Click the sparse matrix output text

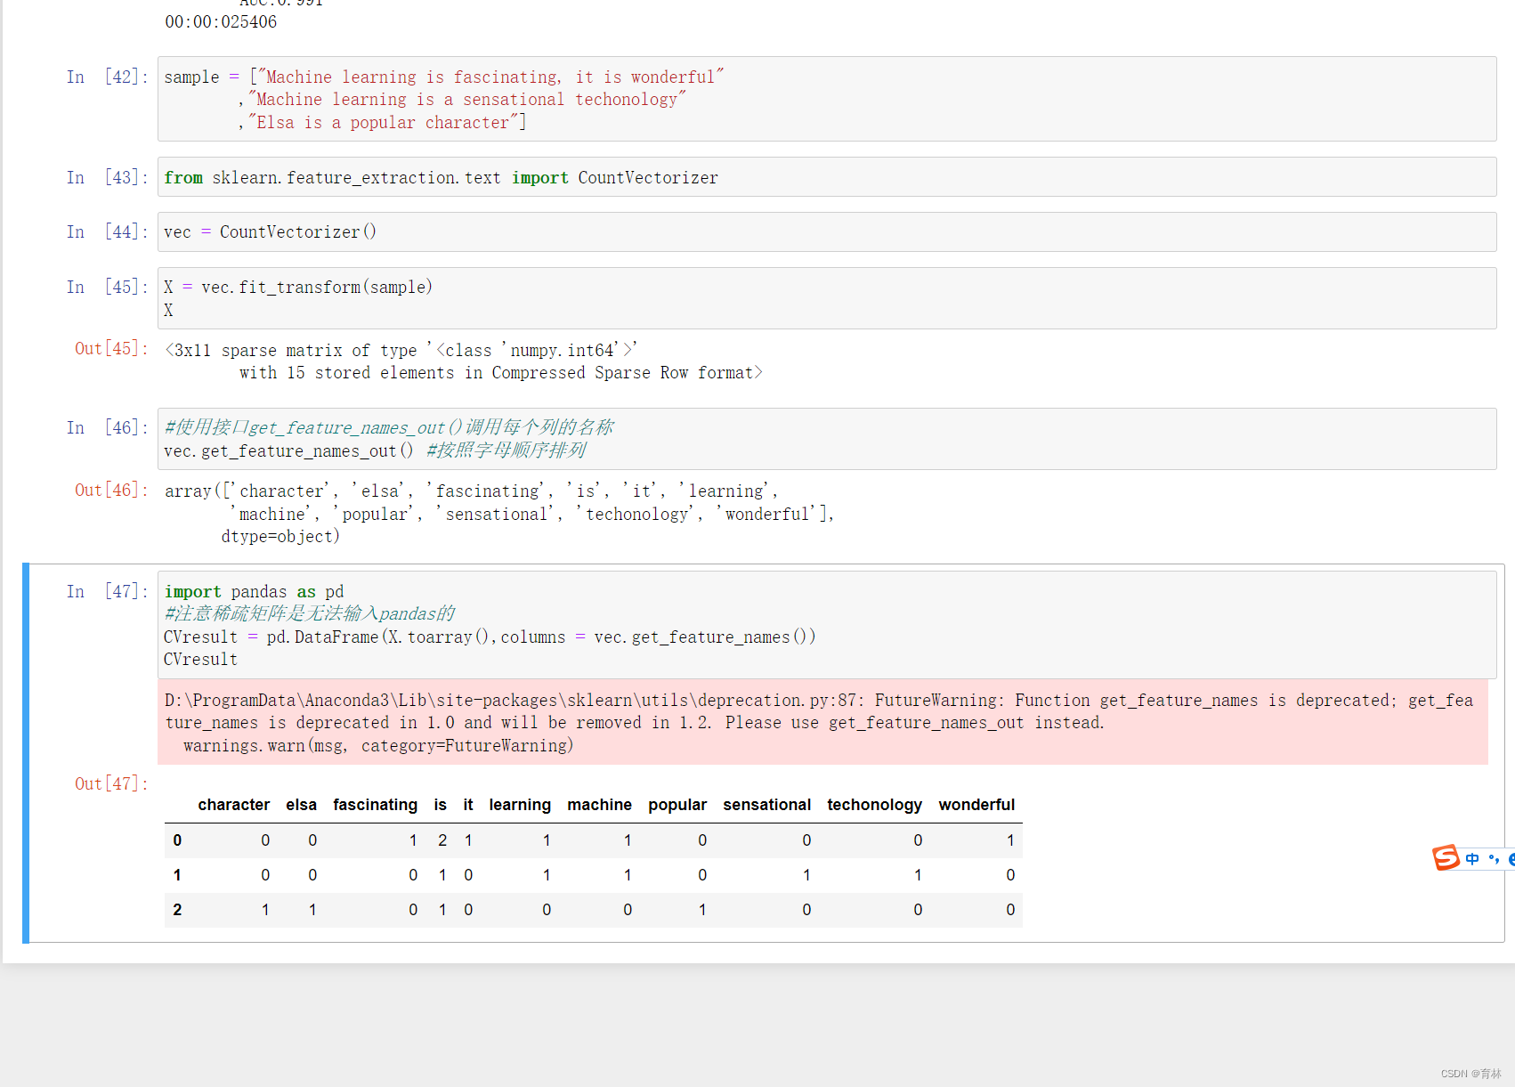(463, 361)
